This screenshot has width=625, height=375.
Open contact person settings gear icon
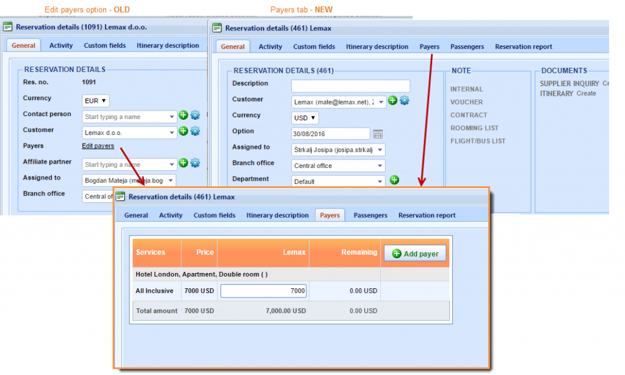pos(195,115)
